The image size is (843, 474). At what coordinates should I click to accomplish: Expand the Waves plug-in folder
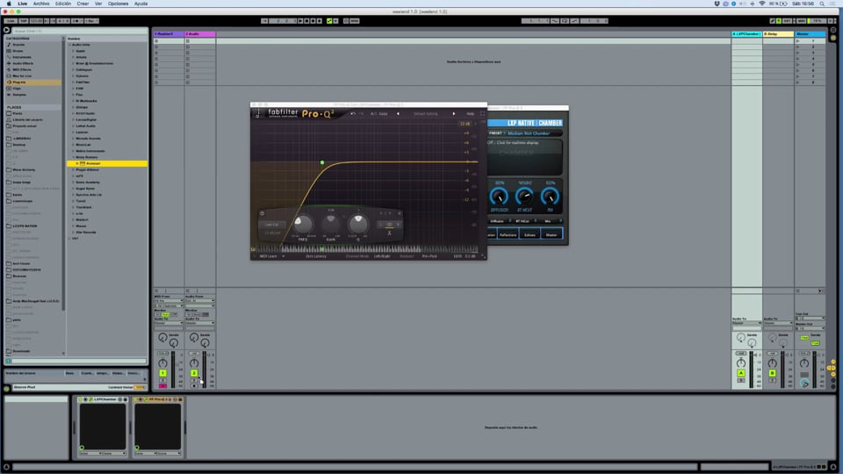(73, 226)
